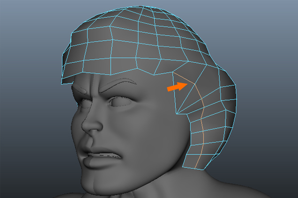The image size is (298, 198).
Task: Select the character's visible eye
Action: [120, 101]
